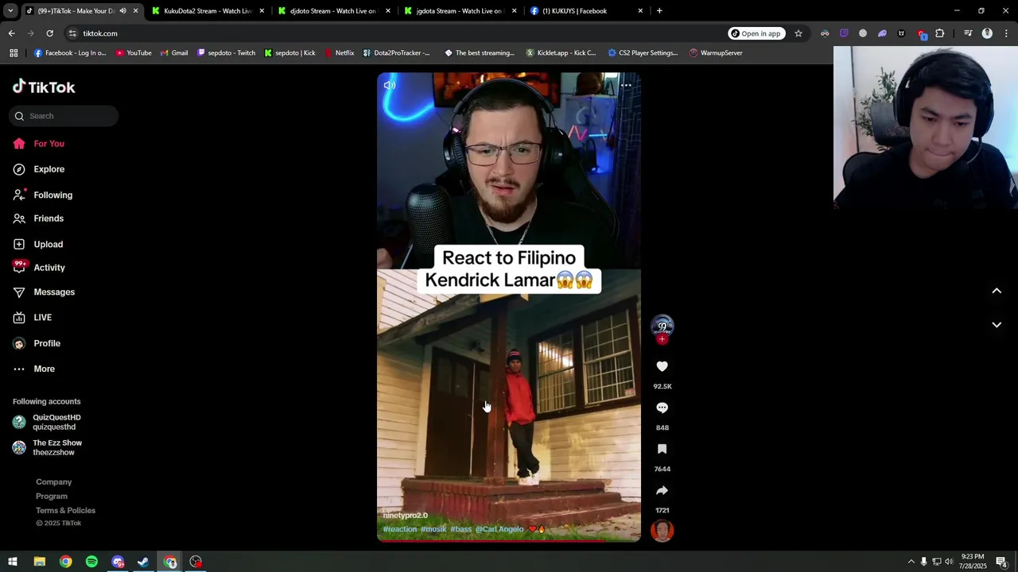Click the Program footer link
Viewport: 1018px width, 572px height.
click(x=52, y=497)
